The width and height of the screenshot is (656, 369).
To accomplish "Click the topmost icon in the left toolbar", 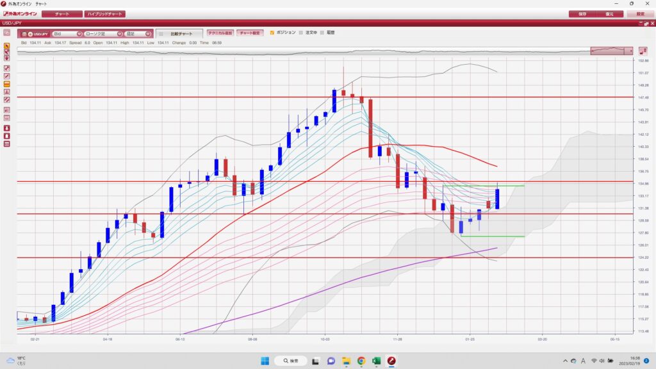I will (7, 32).
